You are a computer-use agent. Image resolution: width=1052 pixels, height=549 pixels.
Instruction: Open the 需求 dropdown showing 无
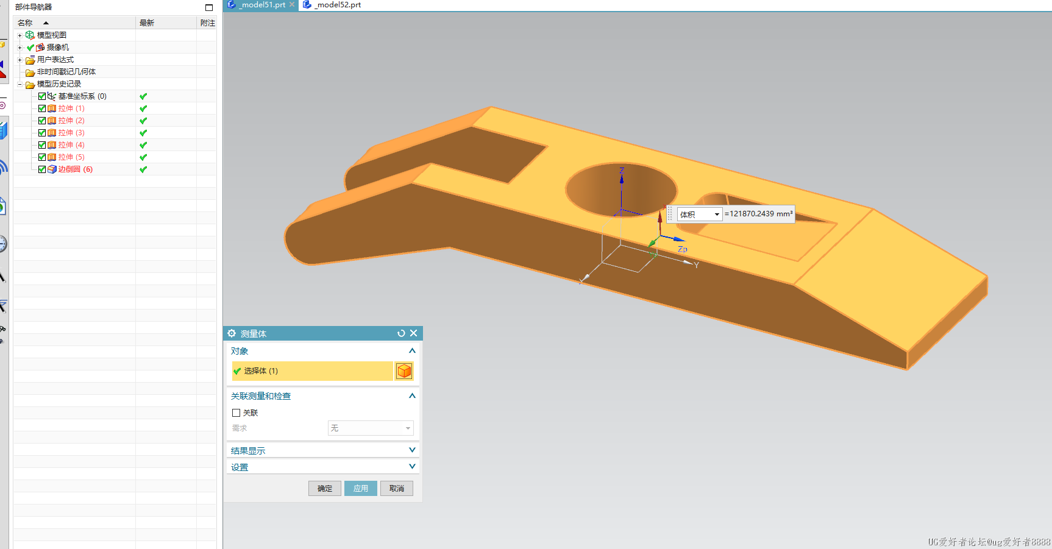point(371,428)
